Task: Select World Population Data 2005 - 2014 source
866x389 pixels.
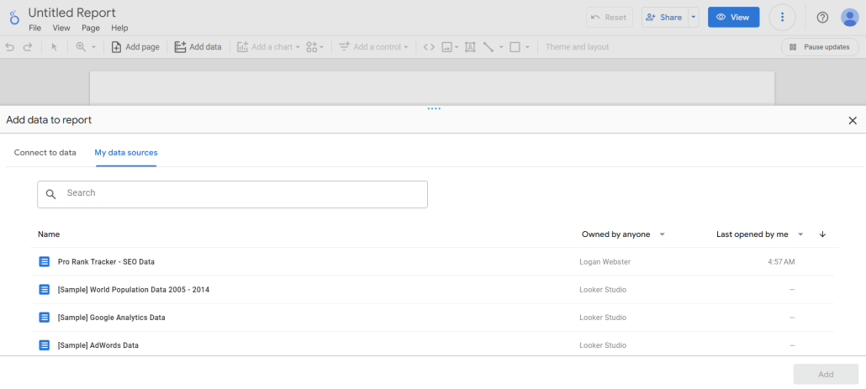Action: [x=432, y=290]
